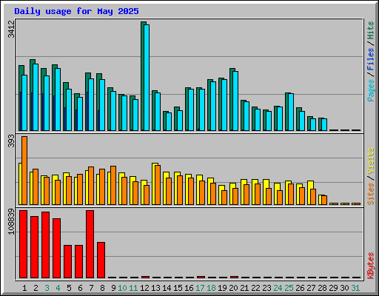Select day 1 on the date axis
Viewport: 379px width, 296px height.
click(x=24, y=288)
